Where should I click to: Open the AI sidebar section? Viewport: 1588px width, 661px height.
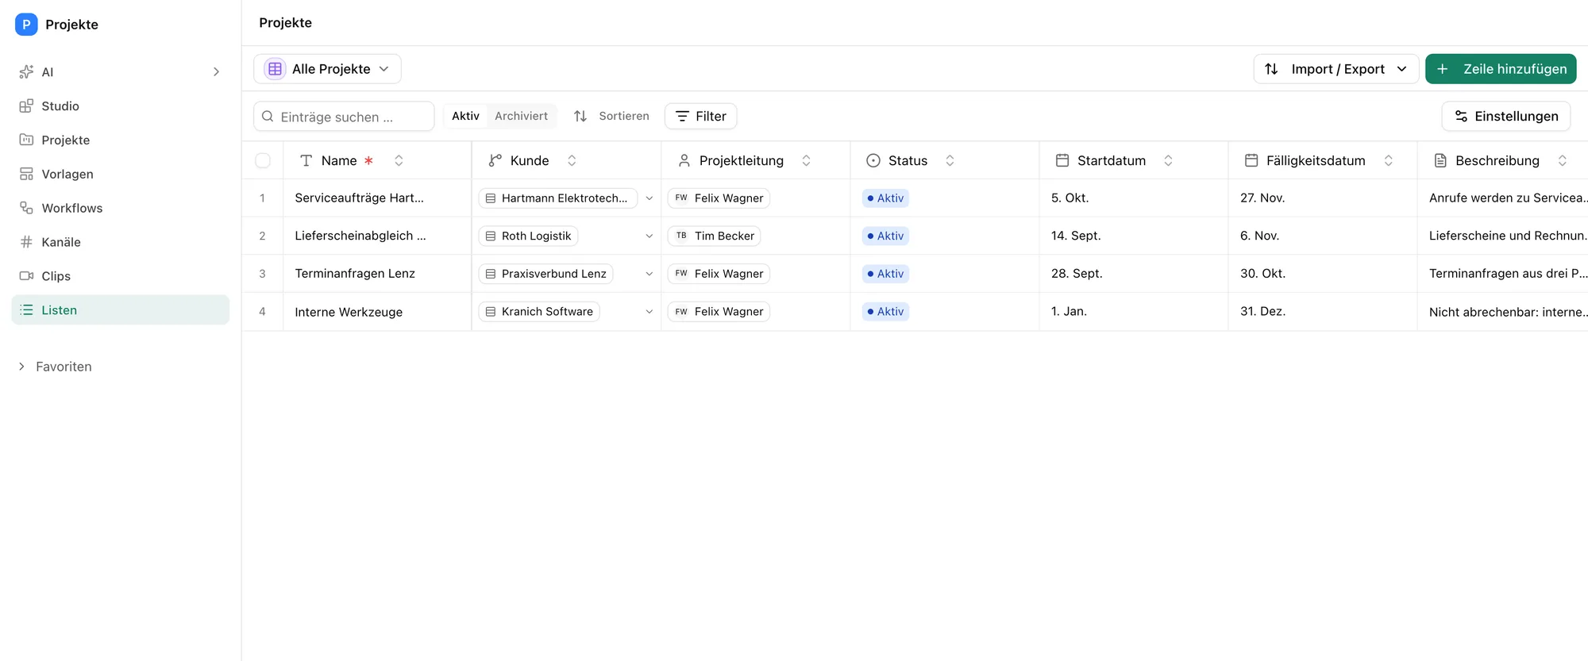tap(120, 71)
